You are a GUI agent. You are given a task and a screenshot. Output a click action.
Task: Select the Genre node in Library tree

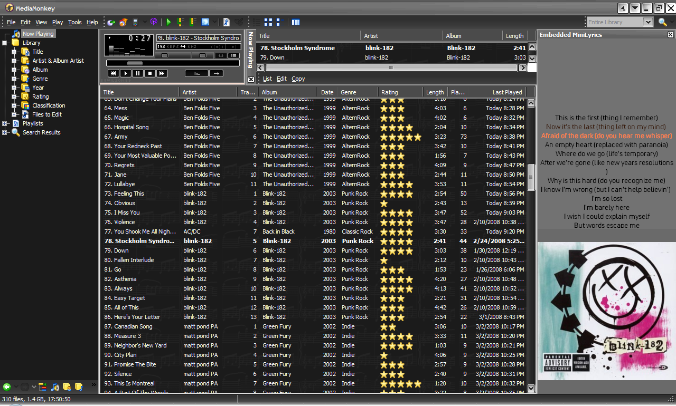pos(40,79)
